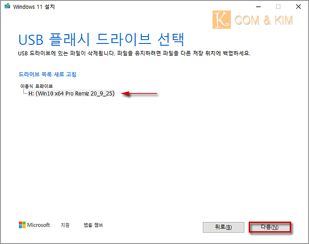Select drive H: (Win10 x64 Pro Remiz 20_9_25)
The image size is (309, 244).
point(71,93)
